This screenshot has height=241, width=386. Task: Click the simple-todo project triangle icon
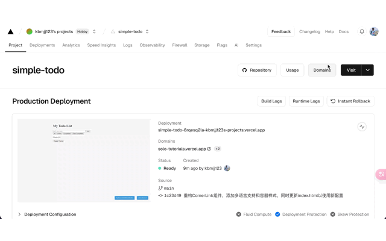pyautogui.click(x=113, y=31)
